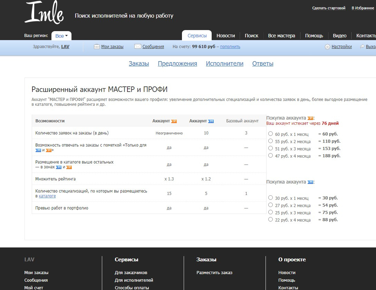This screenshot has height=290, width=376.
Task: Click orange P badge in «Только для» row
Action: [49, 150]
